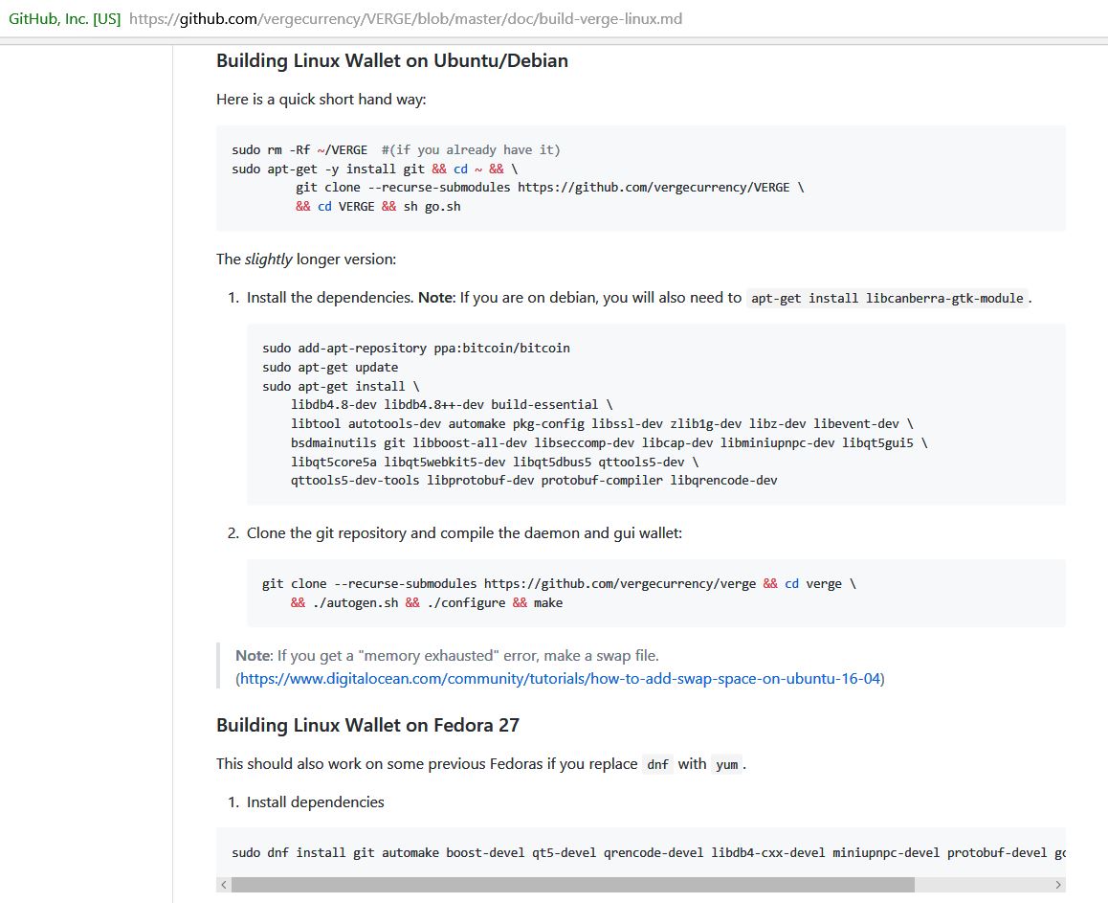The width and height of the screenshot is (1108, 903).
Task: Click the 'Building Linux Wallet on Ubuntu/Debian' heading
Action: (x=391, y=60)
